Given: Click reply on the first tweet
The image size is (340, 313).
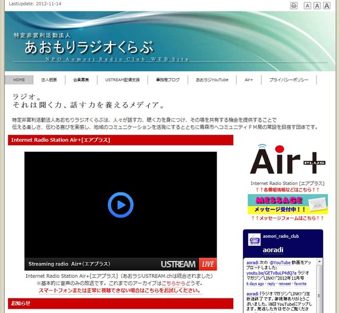Looking at the screenshot, I should [x=271, y=283].
